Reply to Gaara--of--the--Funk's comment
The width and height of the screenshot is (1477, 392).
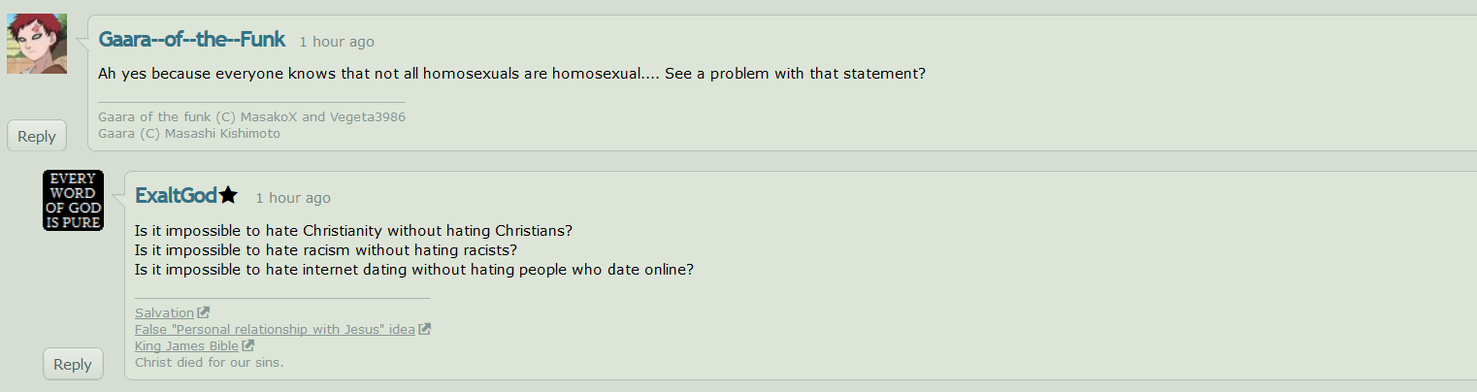[x=37, y=136]
